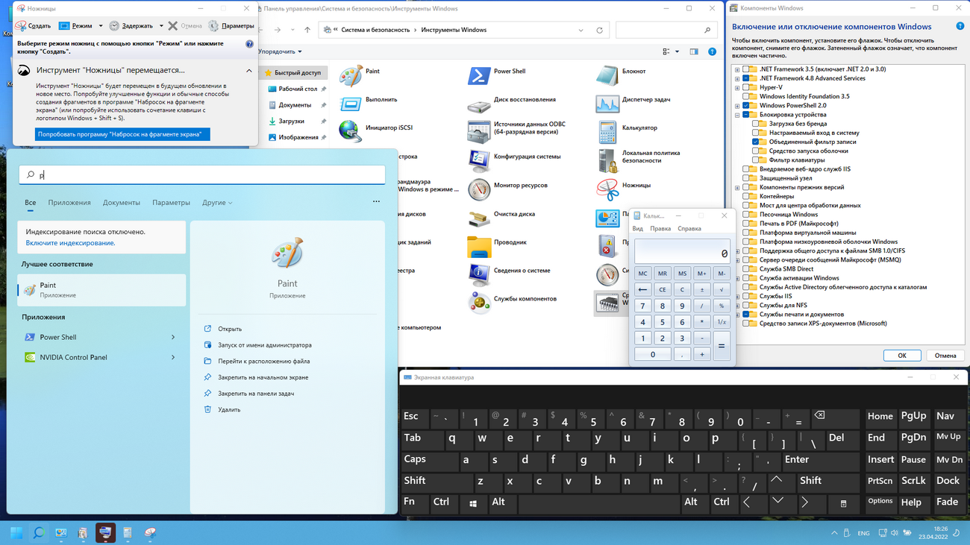Open the Вид menu in Calculator
970x545 pixels.
click(x=638, y=229)
